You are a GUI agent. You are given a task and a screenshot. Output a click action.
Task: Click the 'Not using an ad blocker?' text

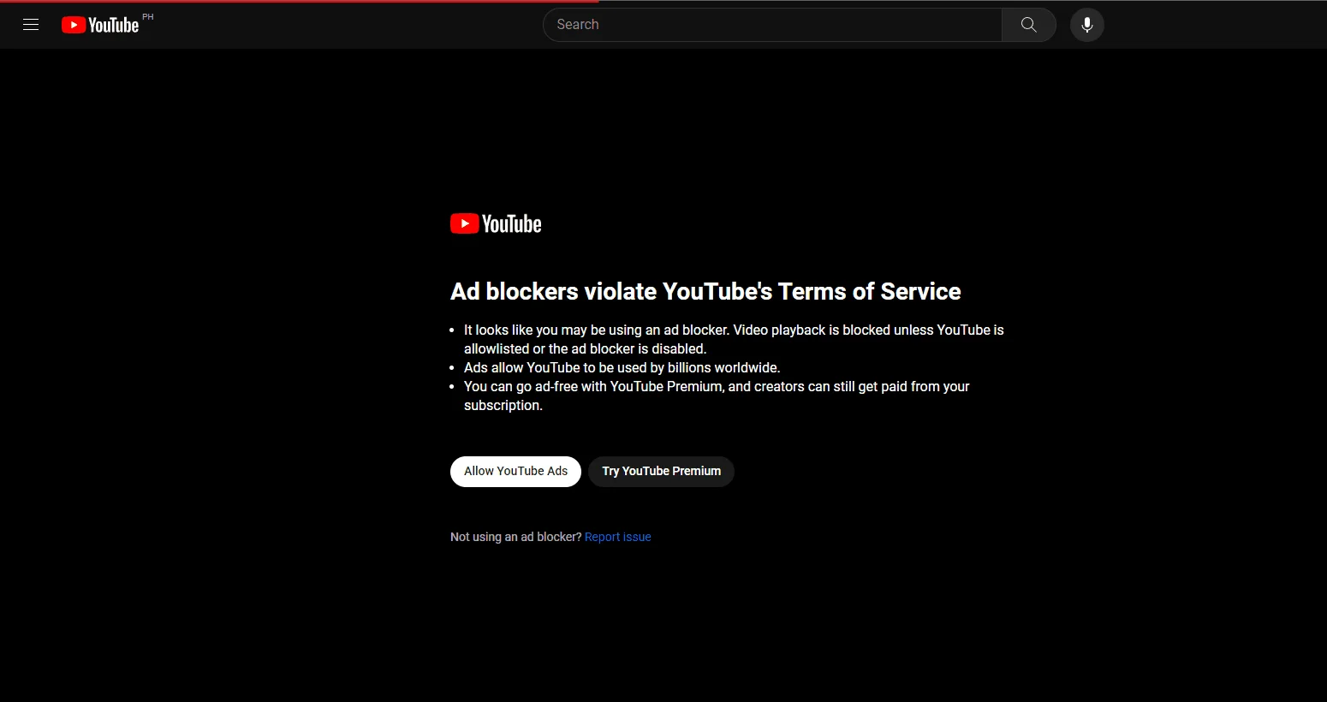click(516, 537)
